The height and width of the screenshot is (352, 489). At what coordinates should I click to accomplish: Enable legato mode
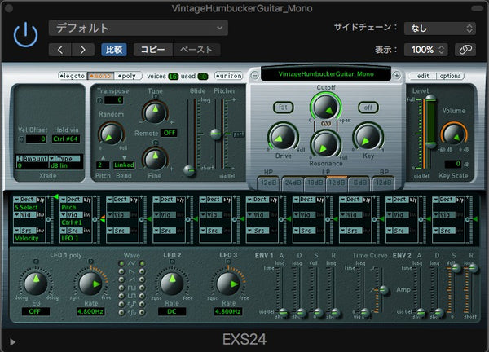[x=73, y=76]
